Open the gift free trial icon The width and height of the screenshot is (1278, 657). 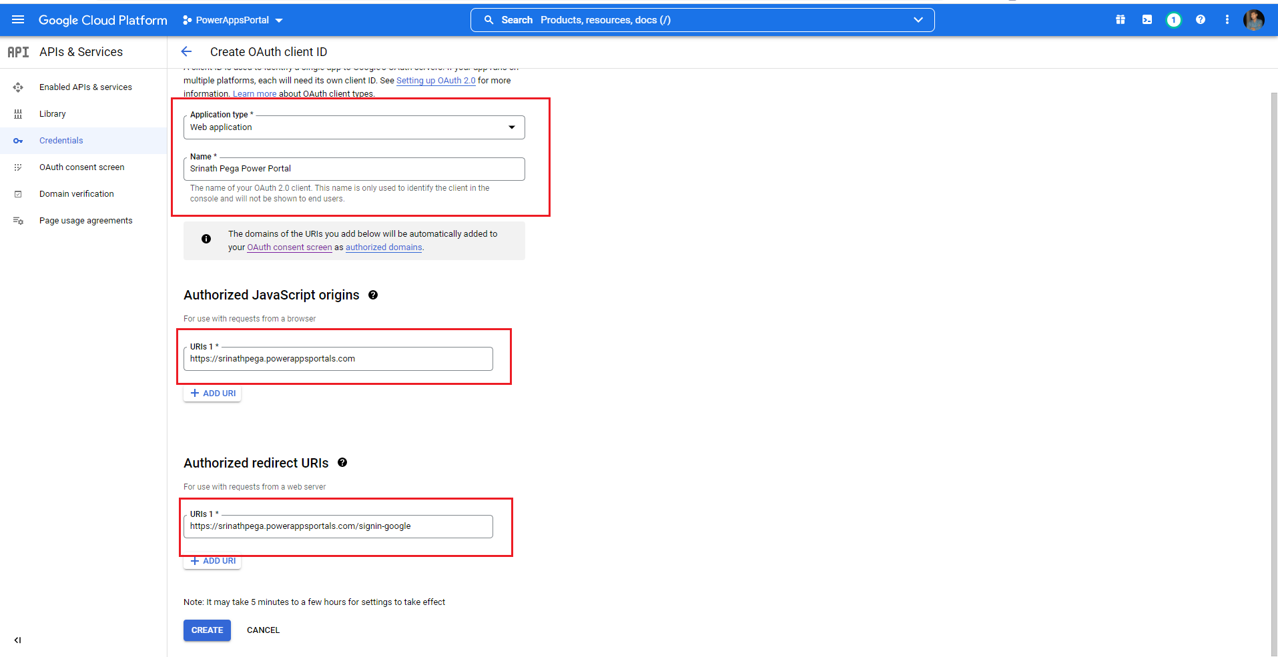[x=1121, y=20]
